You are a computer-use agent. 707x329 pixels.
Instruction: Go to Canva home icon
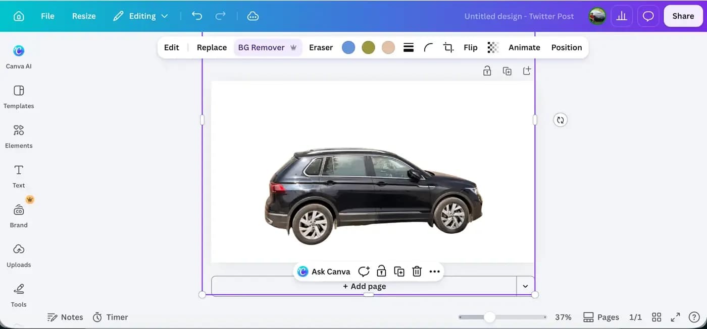(19, 16)
